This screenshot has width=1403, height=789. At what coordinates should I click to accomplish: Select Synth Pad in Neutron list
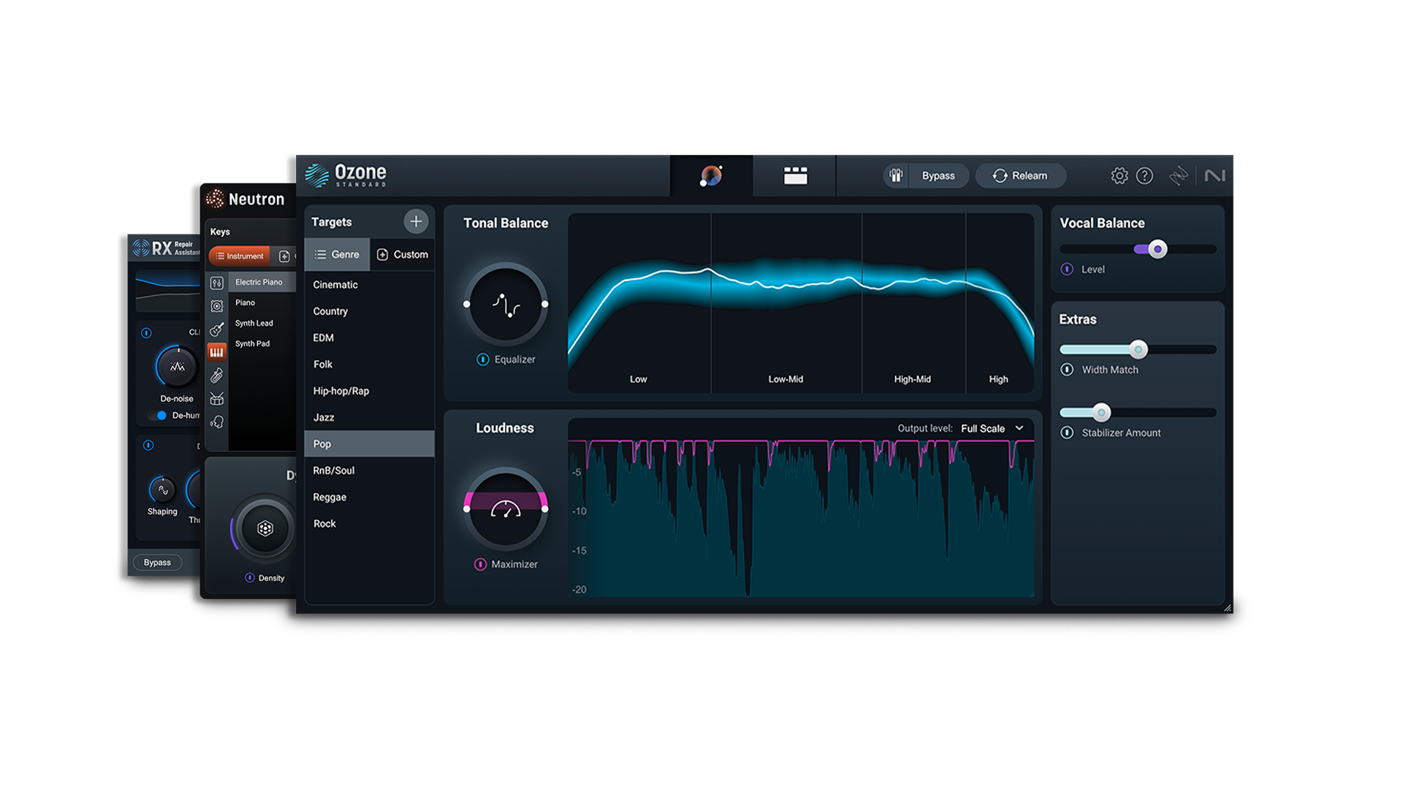coord(262,343)
